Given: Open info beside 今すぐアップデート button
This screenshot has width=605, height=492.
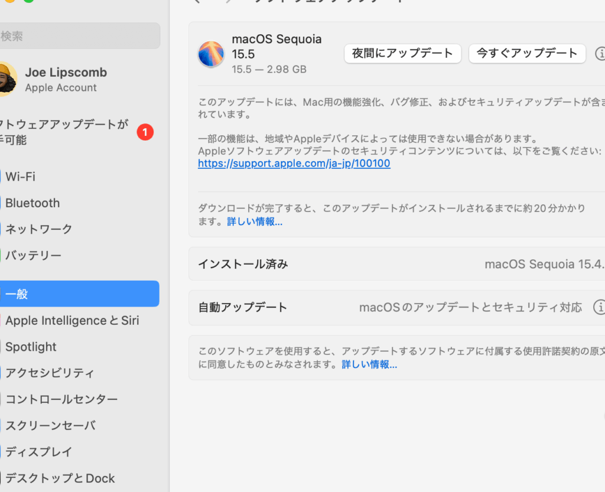Looking at the screenshot, I should (600, 54).
